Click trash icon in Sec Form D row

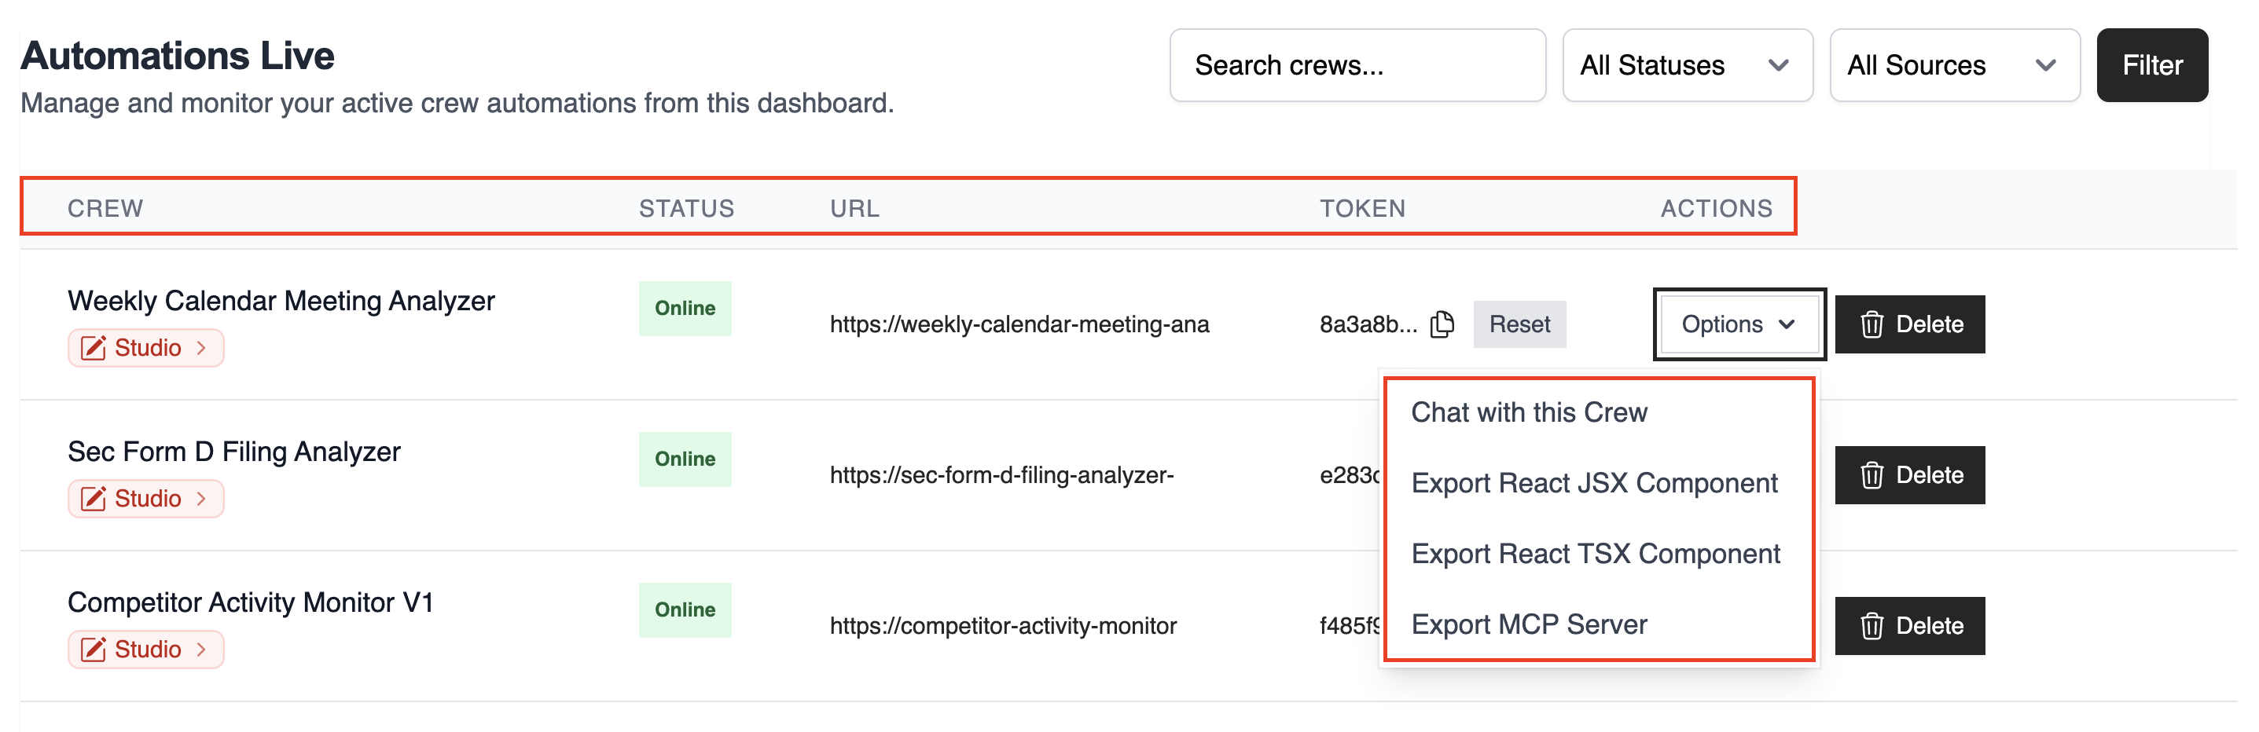click(x=1871, y=475)
